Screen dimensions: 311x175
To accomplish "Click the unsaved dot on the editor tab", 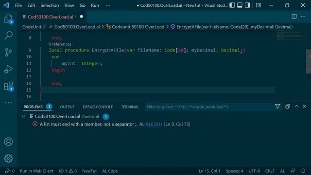I will coord(82,17).
